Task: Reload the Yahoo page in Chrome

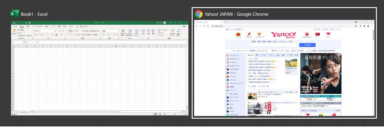Action: pyautogui.click(x=204, y=26)
